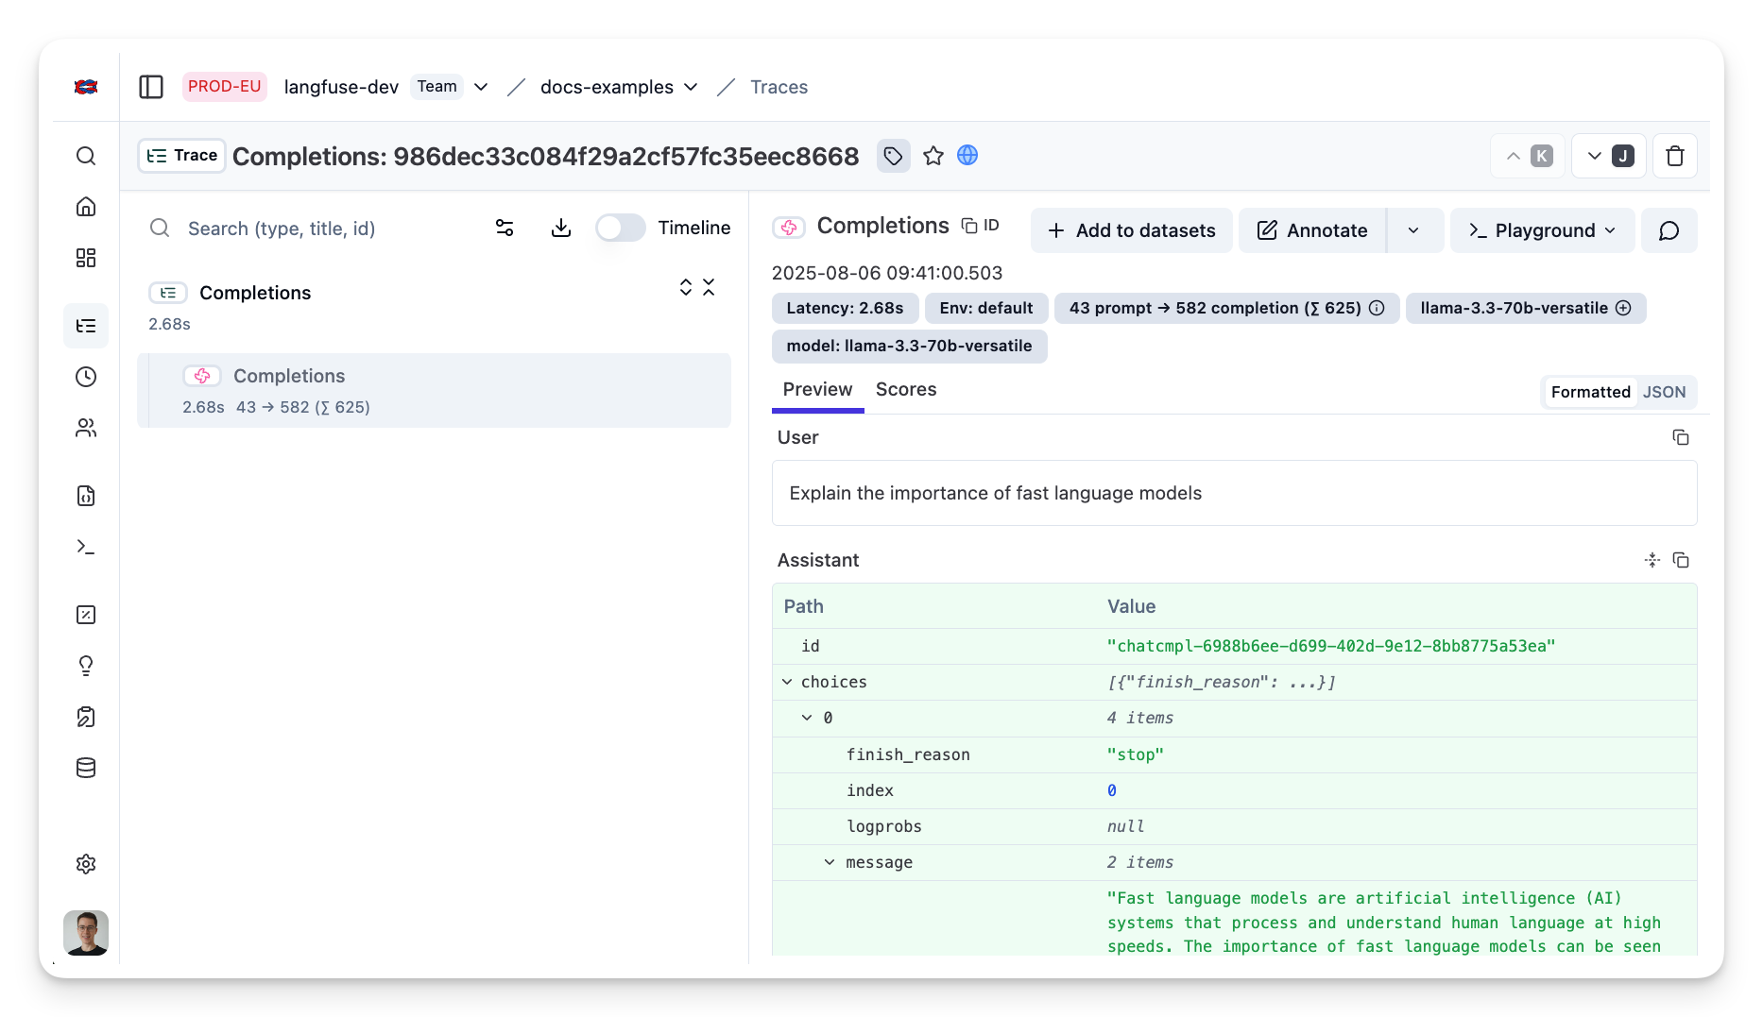This screenshot has width=1763, height=1017.
Task: Collapse the choices tree row
Action: coord(787,681)
